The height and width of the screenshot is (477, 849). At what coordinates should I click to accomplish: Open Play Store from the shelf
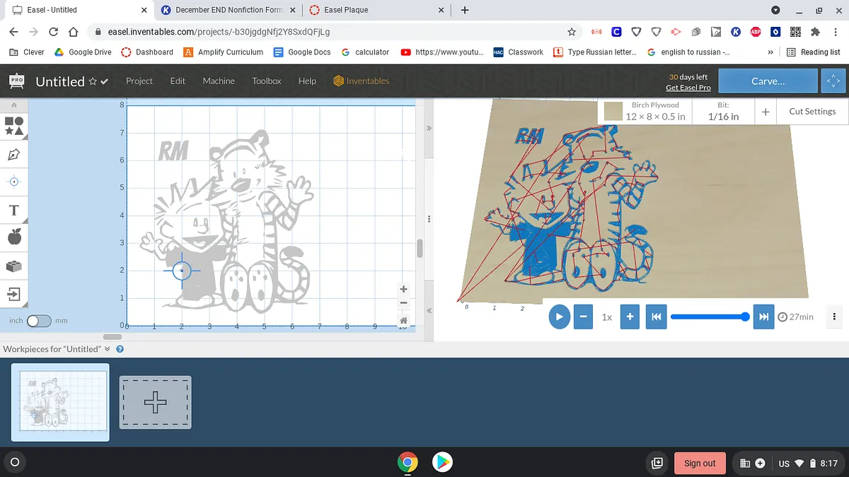pyautogui.click(x=442, y=463)
